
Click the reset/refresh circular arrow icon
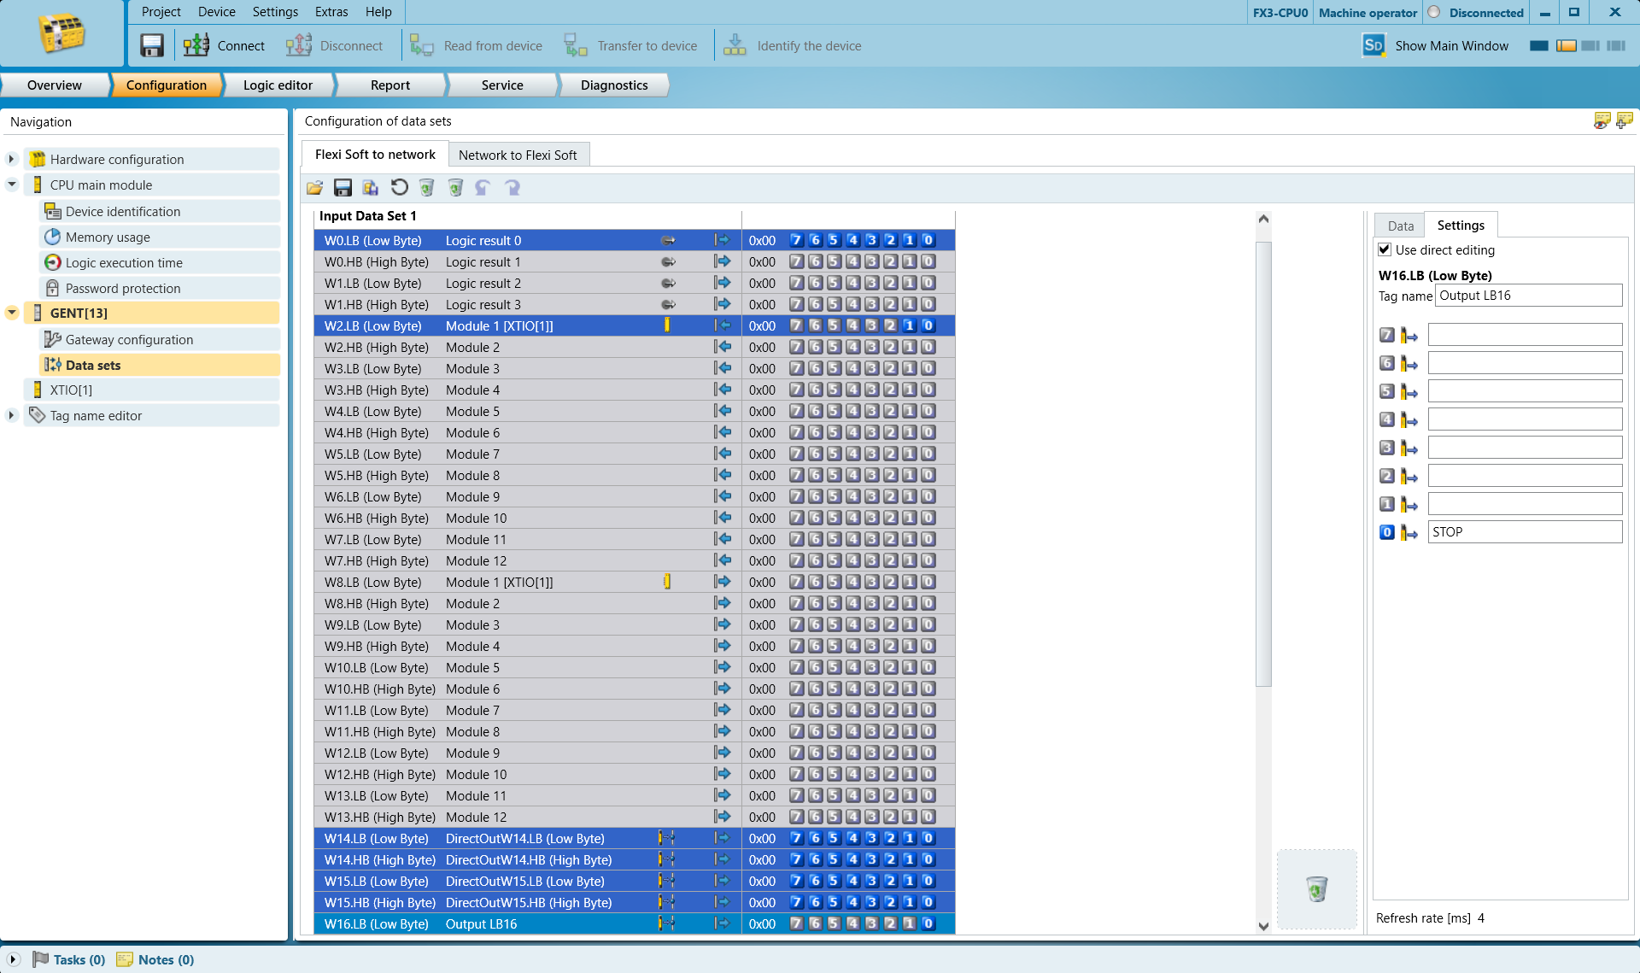pyautogui.click(x=399, y=188)
